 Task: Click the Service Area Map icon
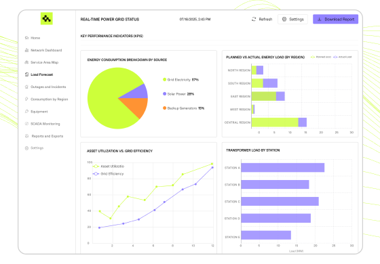pyautogui.click(x=26, y=62)
